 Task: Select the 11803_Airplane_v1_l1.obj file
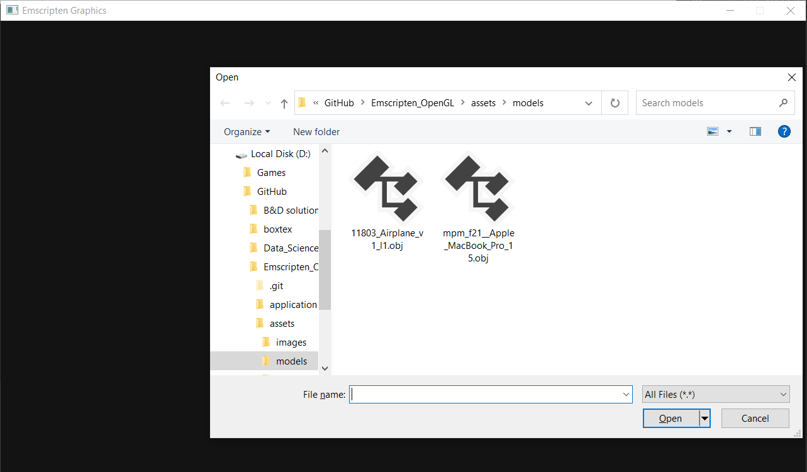pyautogui.click(x=387, y=189)
